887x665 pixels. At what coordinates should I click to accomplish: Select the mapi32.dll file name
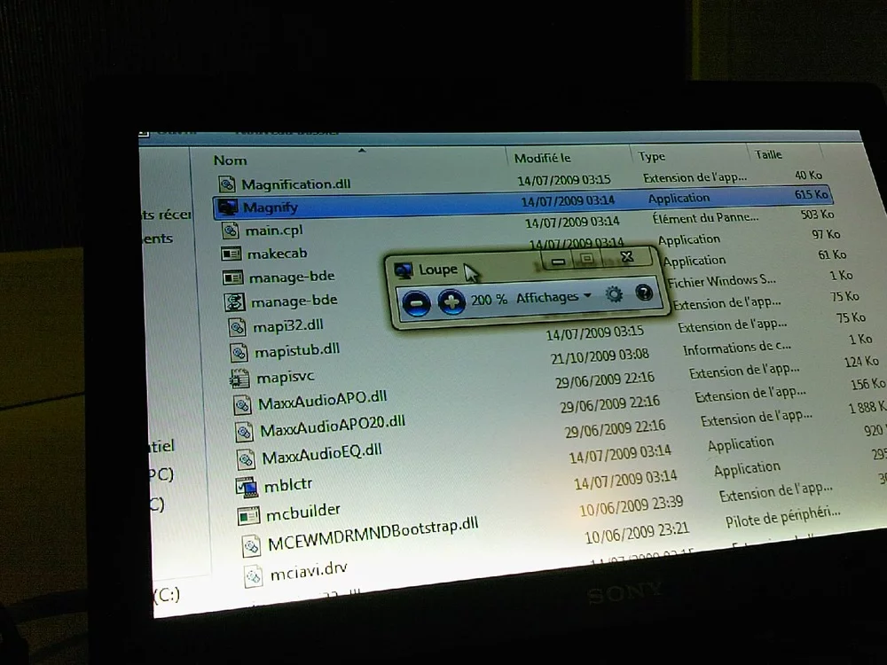(288, 326)
